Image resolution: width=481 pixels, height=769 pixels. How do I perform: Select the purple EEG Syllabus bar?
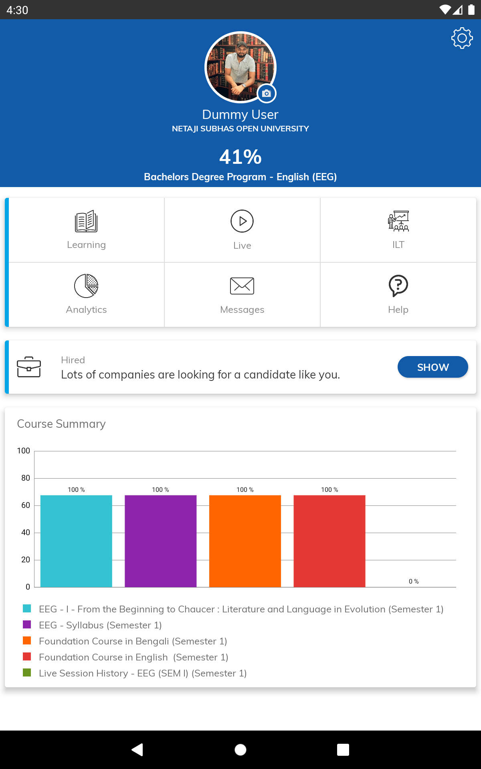coord(161,541)
